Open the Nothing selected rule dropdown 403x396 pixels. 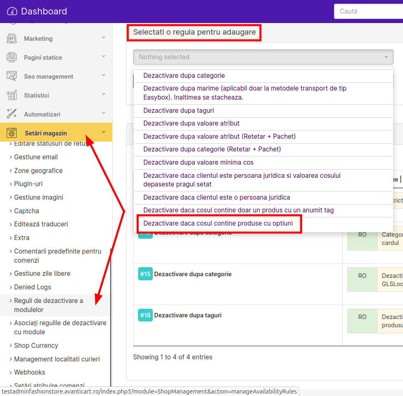[263, 57]
